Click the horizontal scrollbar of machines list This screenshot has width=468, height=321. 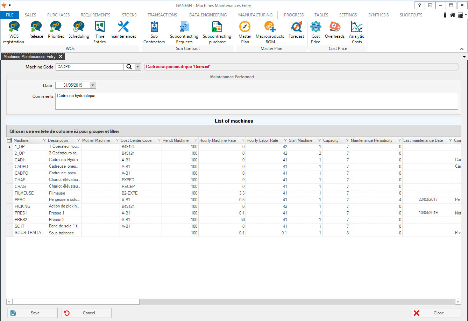tap(76, 301)
